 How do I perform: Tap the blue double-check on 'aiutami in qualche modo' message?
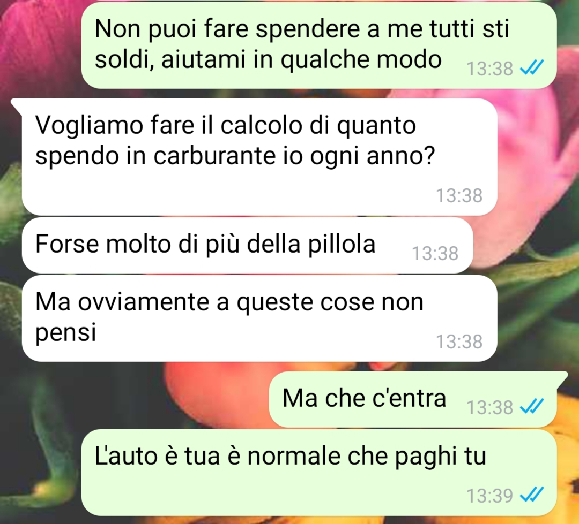tap(531, 68)
